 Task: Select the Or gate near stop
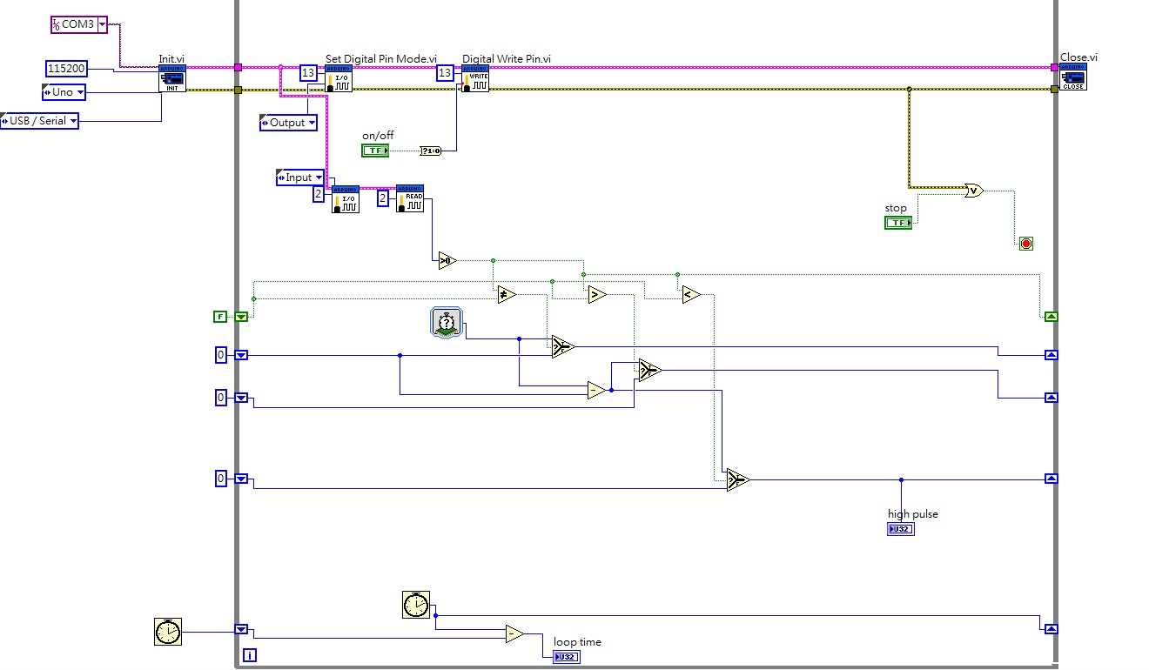[973, 190]
